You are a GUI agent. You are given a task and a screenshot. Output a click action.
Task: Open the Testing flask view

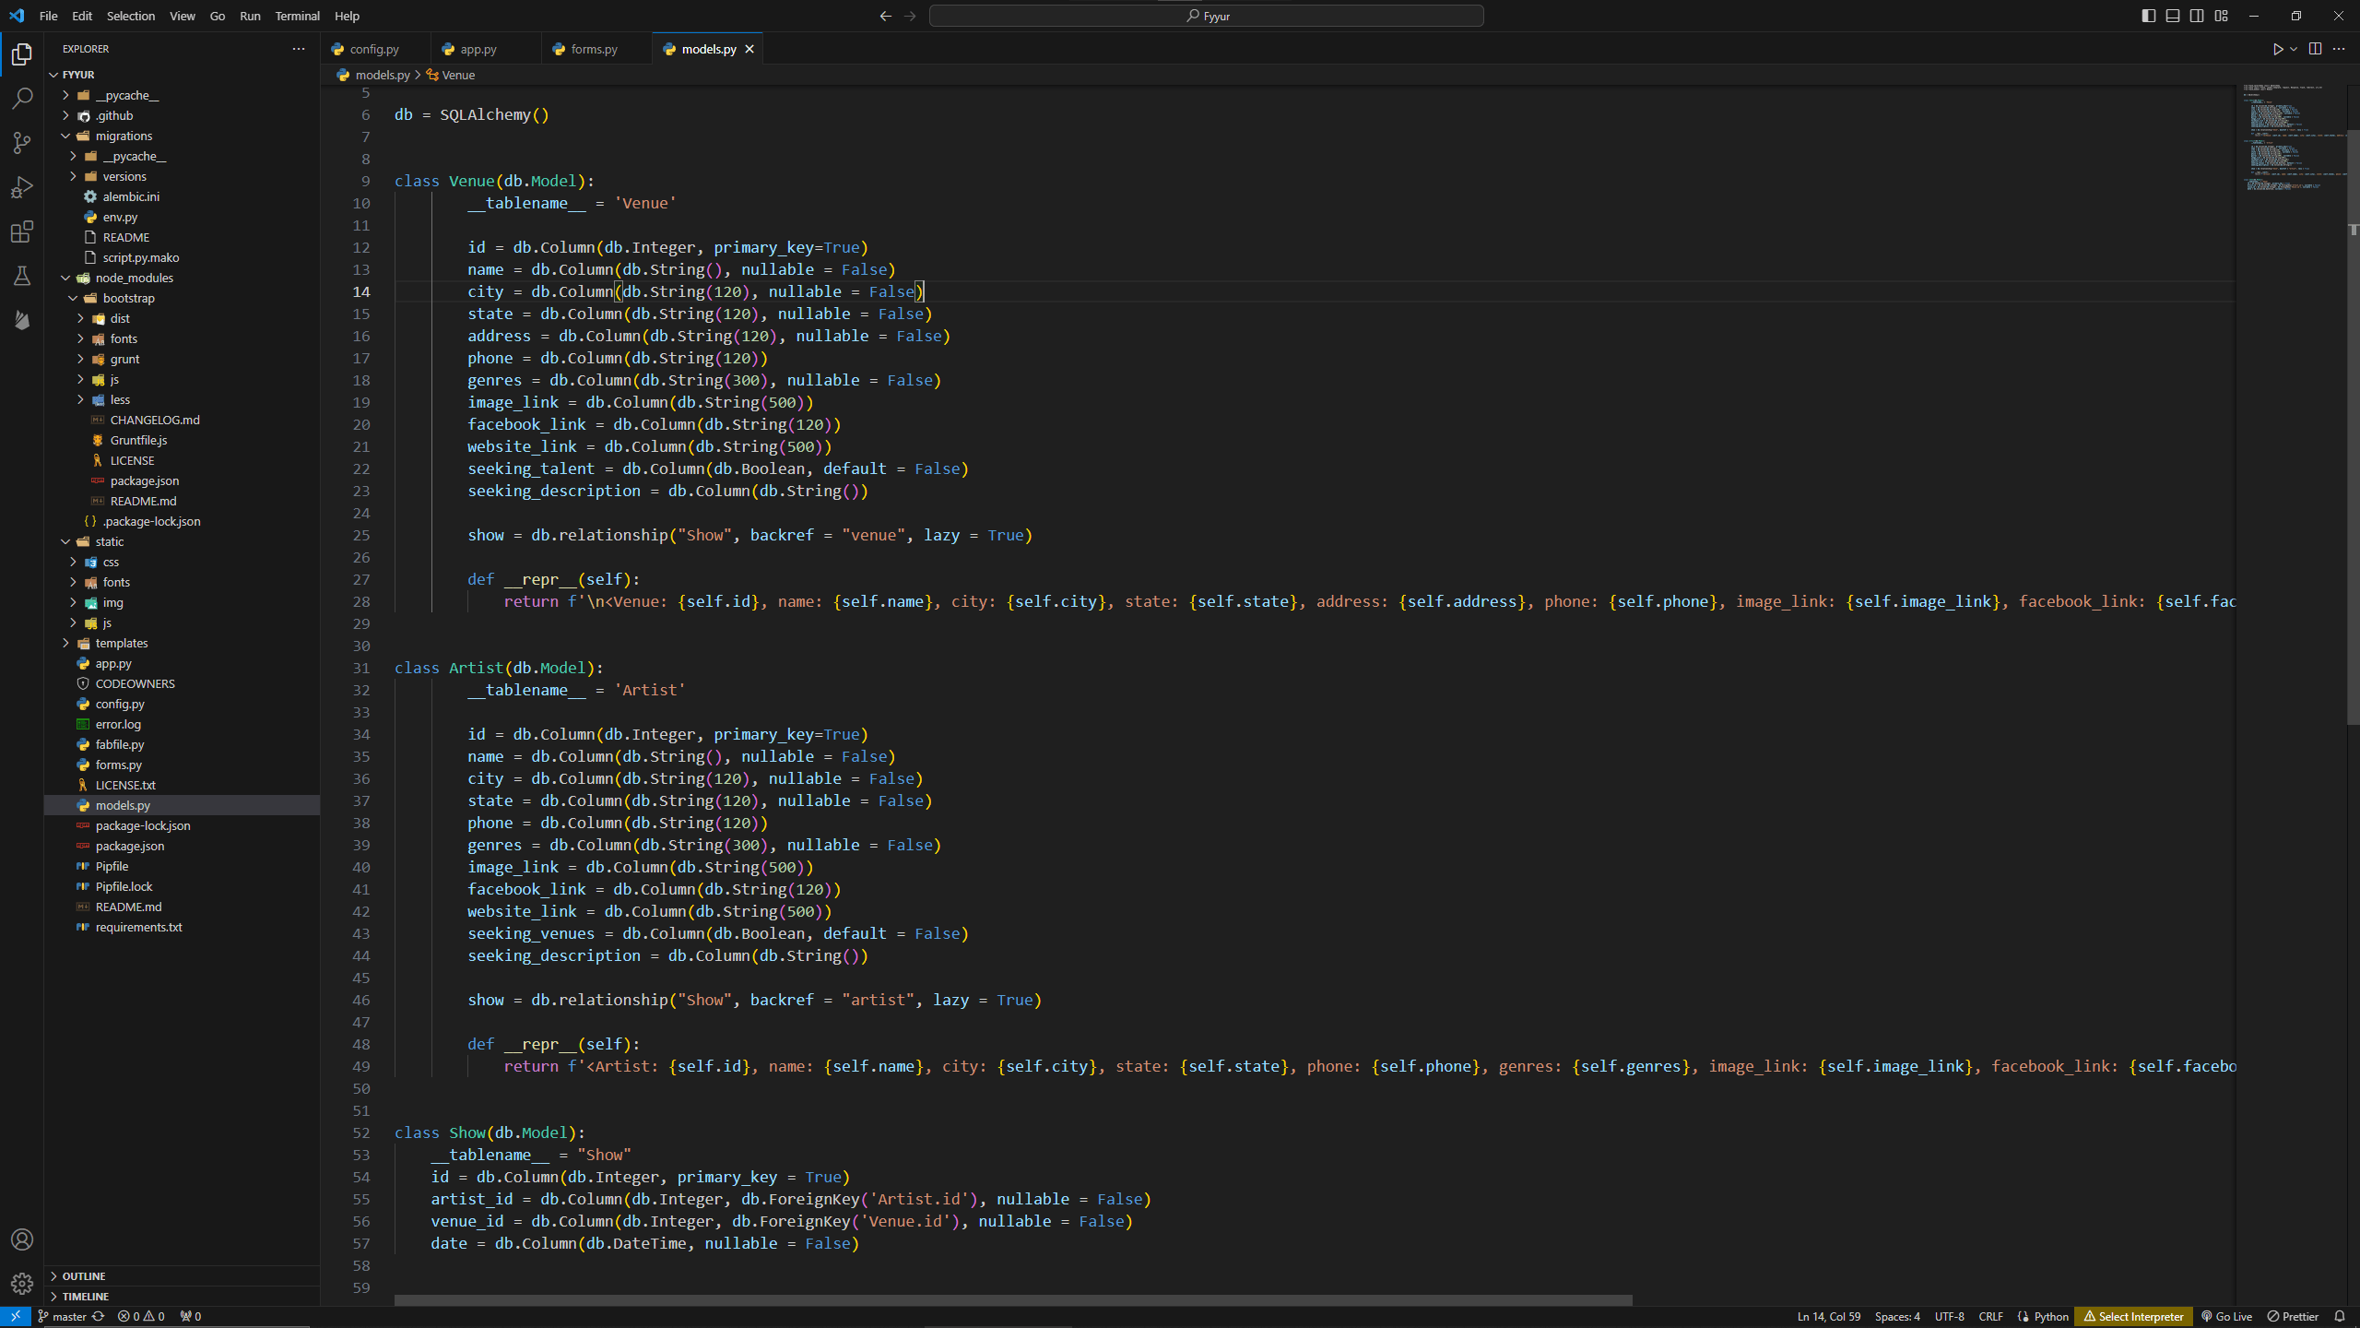pyautogui.click(x=22, y=276)
